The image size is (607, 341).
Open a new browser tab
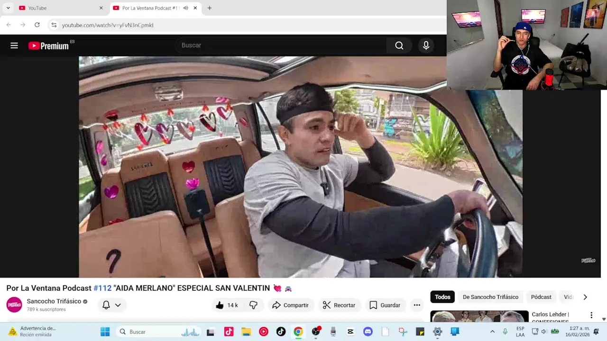210,8
